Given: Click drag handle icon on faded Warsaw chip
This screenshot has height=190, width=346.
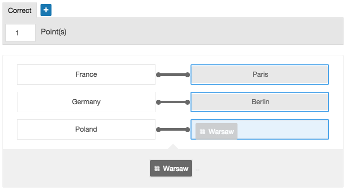Looking at the screenshot, I should click(x=202, y=132).
